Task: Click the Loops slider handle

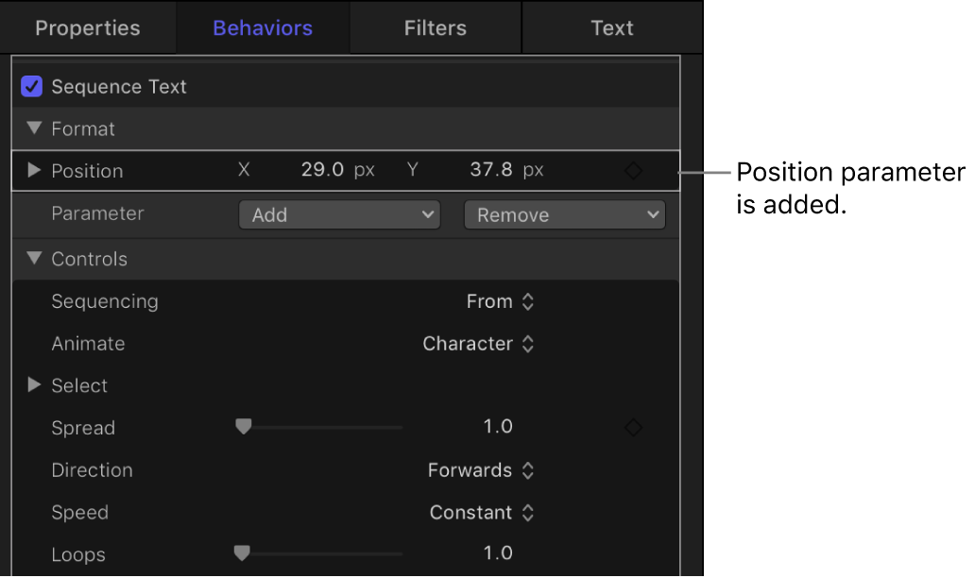Action: click(243, 554)
